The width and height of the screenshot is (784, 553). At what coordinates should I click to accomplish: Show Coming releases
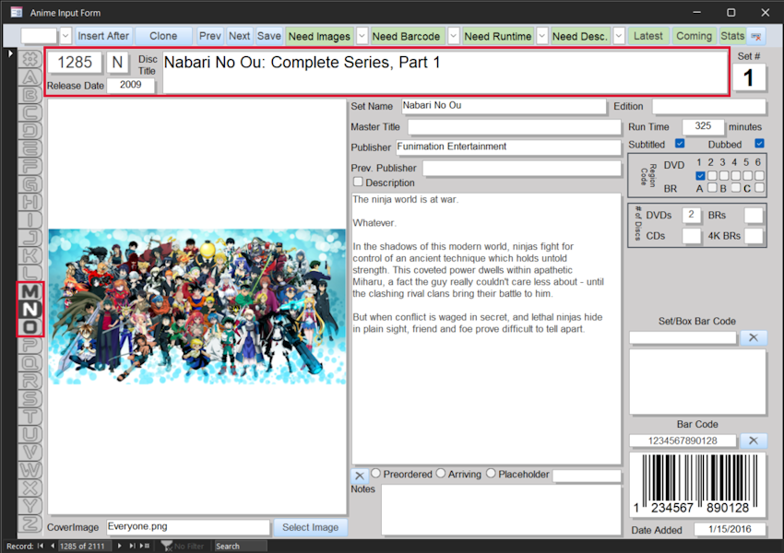694,36
